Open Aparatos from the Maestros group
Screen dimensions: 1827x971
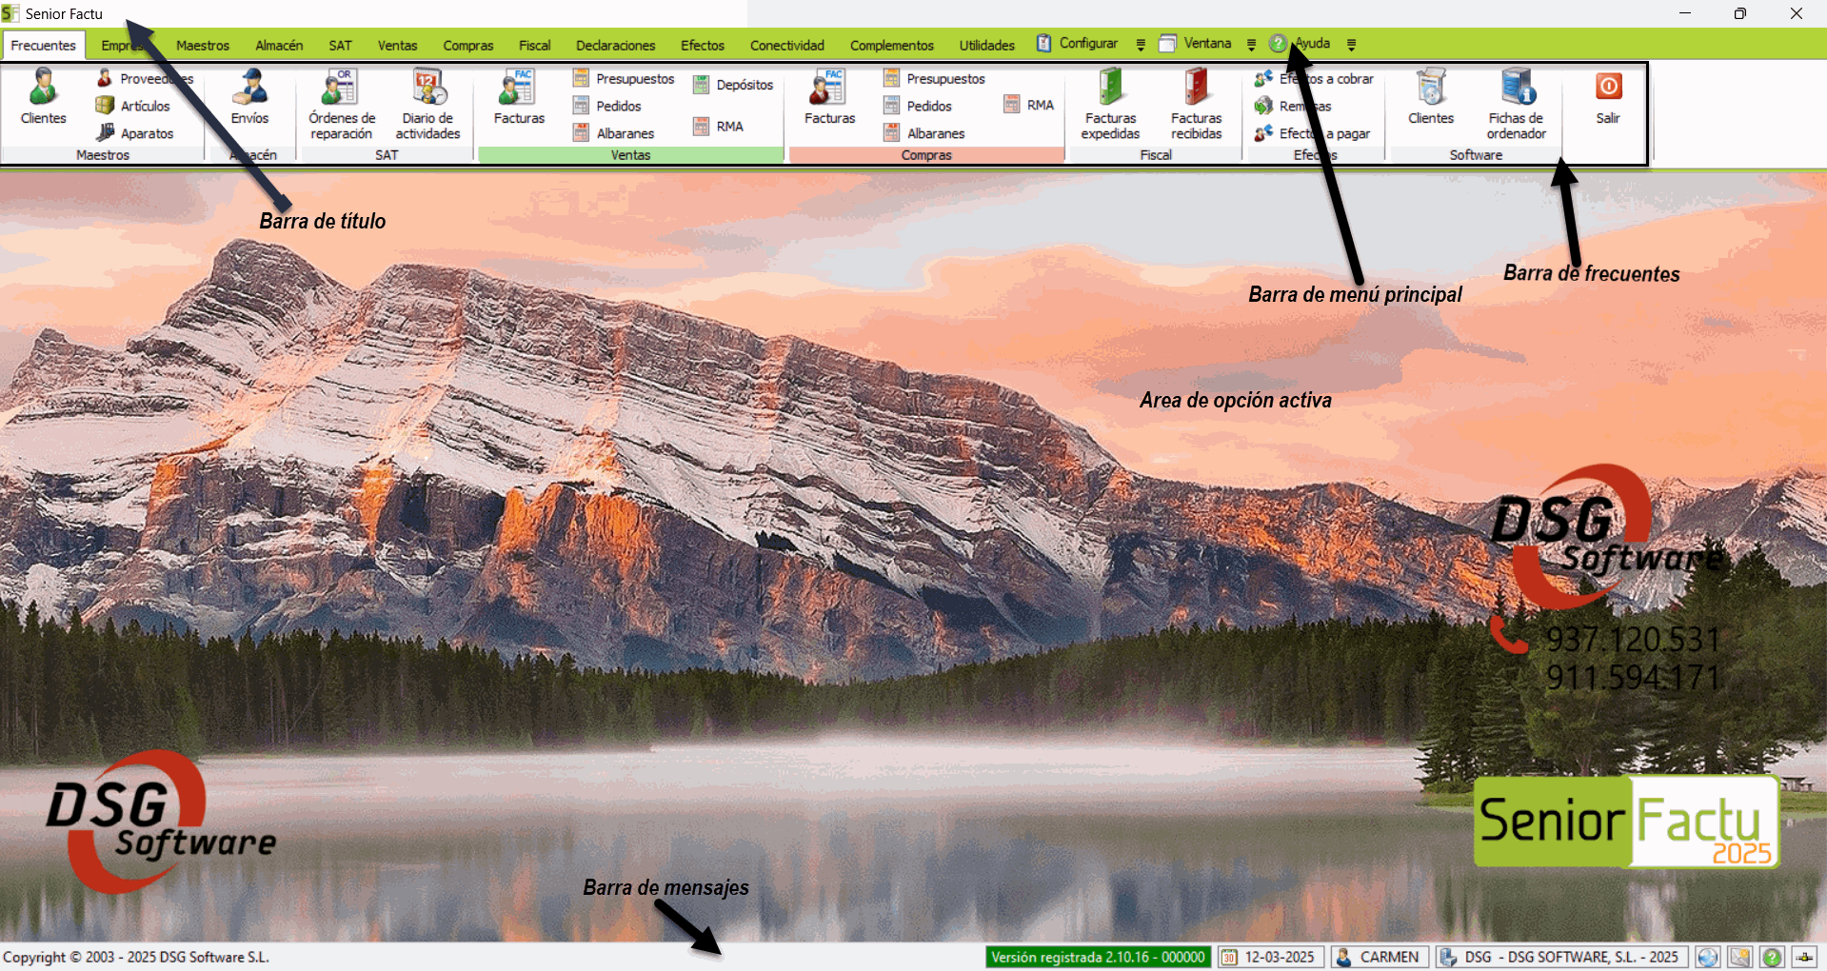(x=135, y=133)
